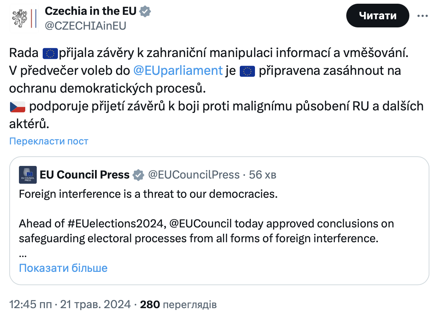Click the EU Council Press verified badge
The height and width of the screenshot is (320, 432).
[138, 175]
